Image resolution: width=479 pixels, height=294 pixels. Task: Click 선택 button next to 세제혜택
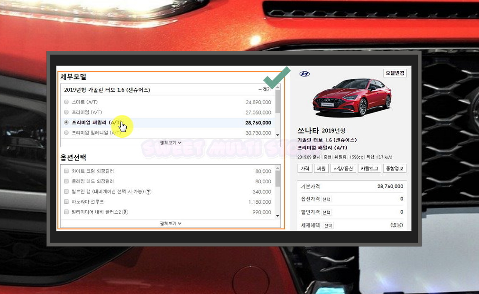click(x=328, y=226)
